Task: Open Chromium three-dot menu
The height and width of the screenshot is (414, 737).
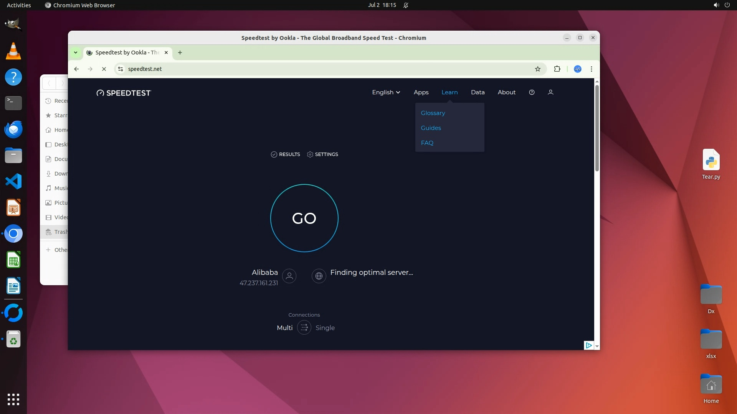Action: tap(591, 69)
